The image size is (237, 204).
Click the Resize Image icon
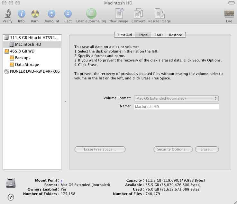point(160,13)
